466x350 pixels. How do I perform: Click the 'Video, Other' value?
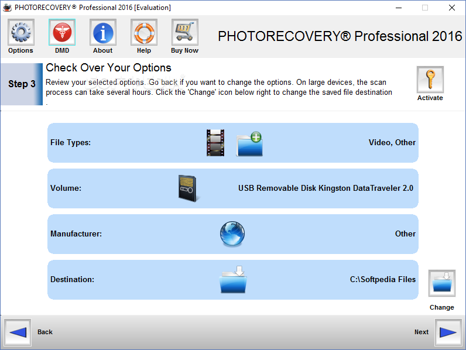(392, 143)
